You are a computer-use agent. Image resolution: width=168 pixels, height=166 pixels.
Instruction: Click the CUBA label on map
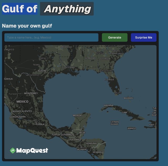click(124, 112)
